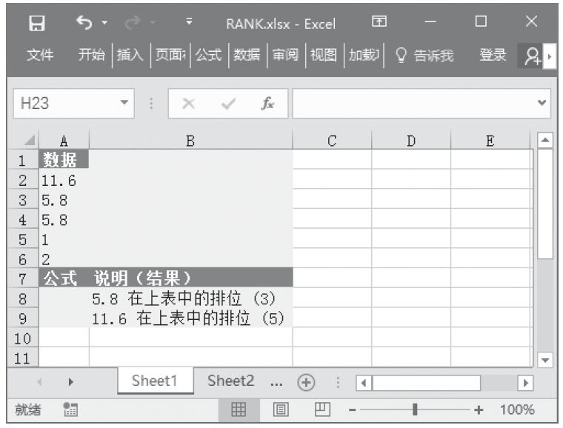The height and width of the screenshot is (428, 563).
Task: Click the Undo arrow icon
Action: pos(82,23)
